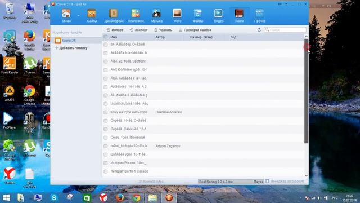
Task: Sort the list by Автор column
Action: 160,37
